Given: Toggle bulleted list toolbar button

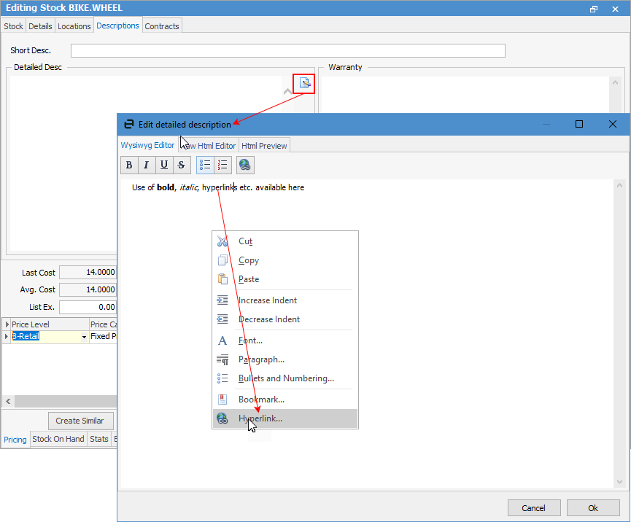Looking at the screenshot, I should click(205, 165).
